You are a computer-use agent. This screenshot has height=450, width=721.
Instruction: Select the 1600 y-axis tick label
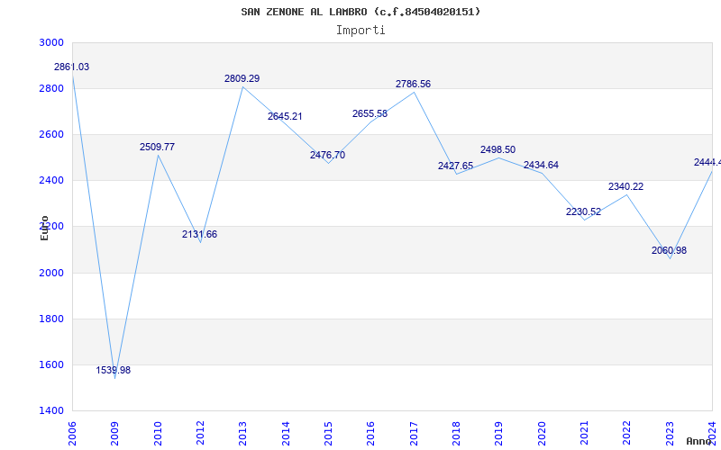point(52,364)
